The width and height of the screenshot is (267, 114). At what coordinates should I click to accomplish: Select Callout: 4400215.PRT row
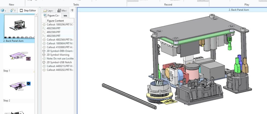click(58, 66)
